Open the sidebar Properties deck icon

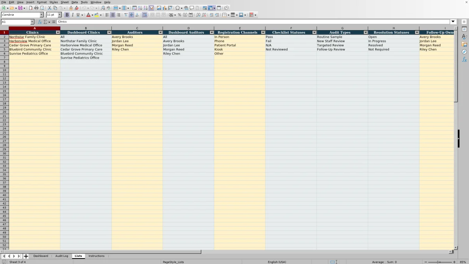click(x=464, y=29)
